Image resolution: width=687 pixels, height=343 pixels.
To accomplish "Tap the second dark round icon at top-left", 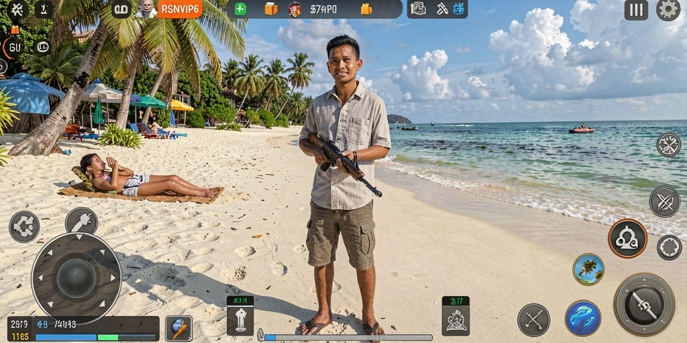I will pos(44,9).
